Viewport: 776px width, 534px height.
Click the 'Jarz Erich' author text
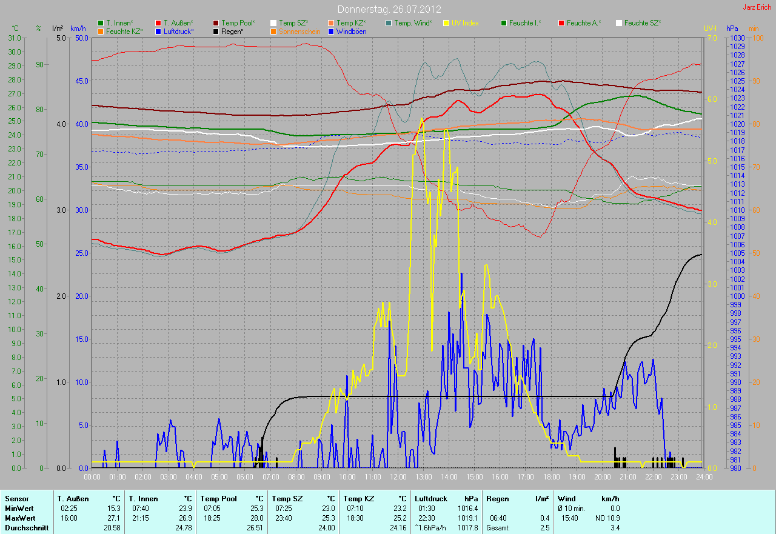click(757, 7)
